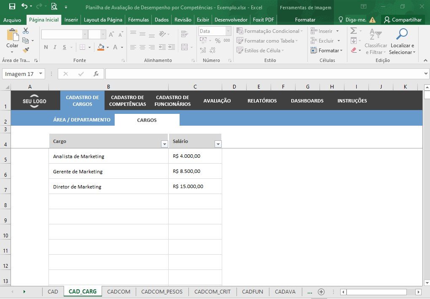The image size is (430, 299).
Task: Expand the formula bar chevron
Action: tap(426, 73)
